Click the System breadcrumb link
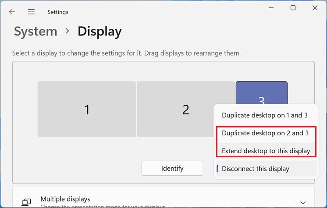This screenshot has width=327, height=208. 36,32
